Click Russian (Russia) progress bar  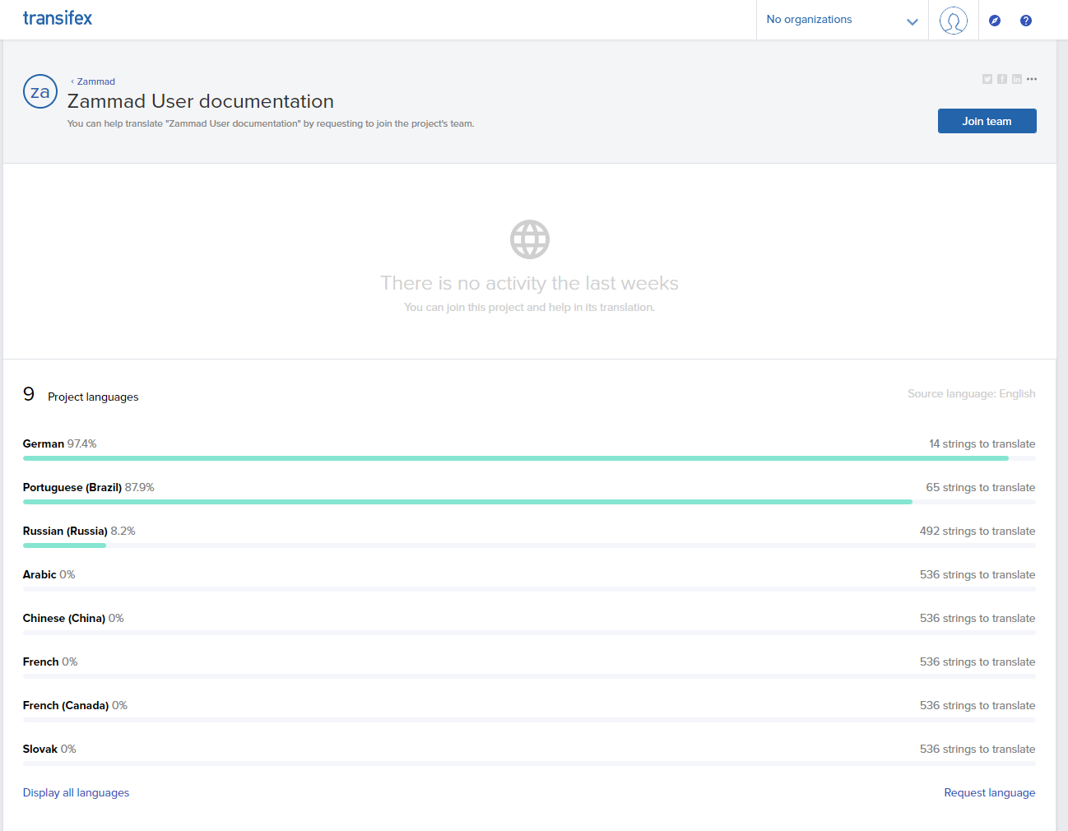click(x=529, y=545)
